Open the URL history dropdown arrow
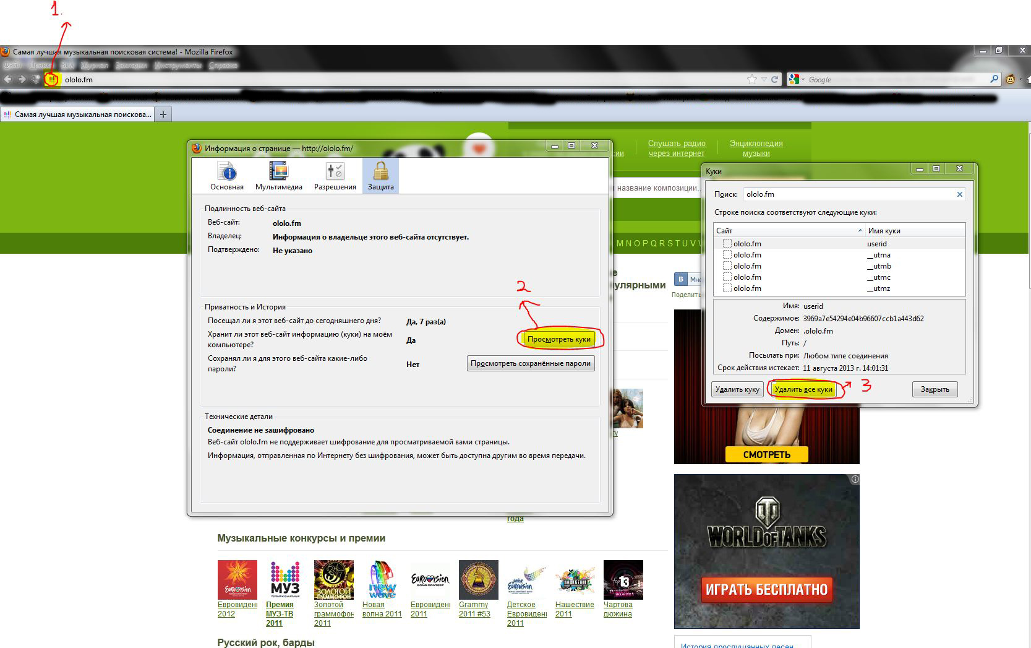The image size is (1031, 648). coord(764,79)
